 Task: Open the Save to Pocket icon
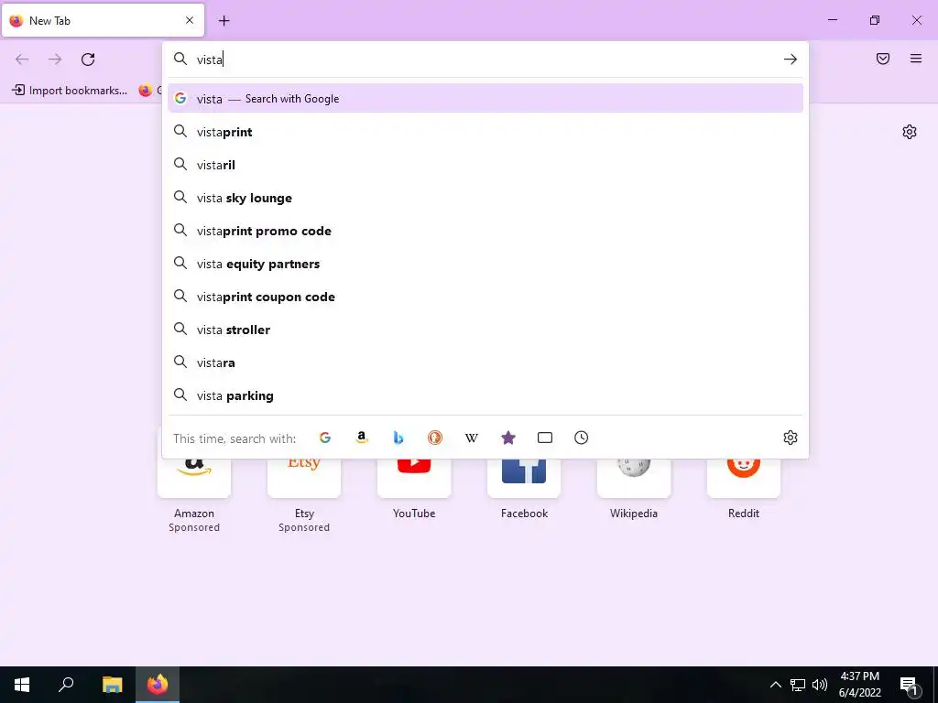[883, 59]
